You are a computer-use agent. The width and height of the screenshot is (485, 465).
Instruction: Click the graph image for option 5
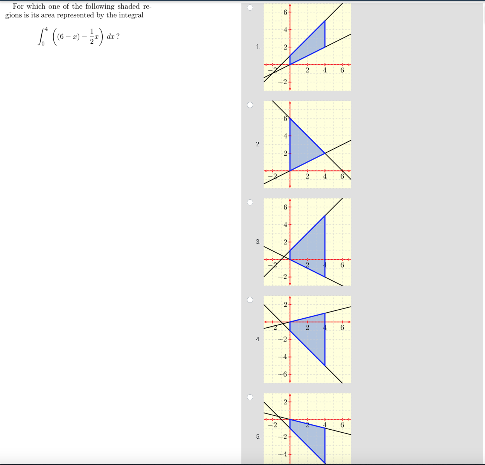click(307, 429)
